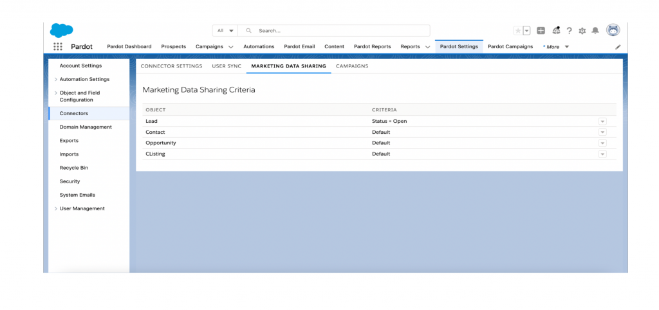Open the CListing row action dropdown

click(602, 154)
